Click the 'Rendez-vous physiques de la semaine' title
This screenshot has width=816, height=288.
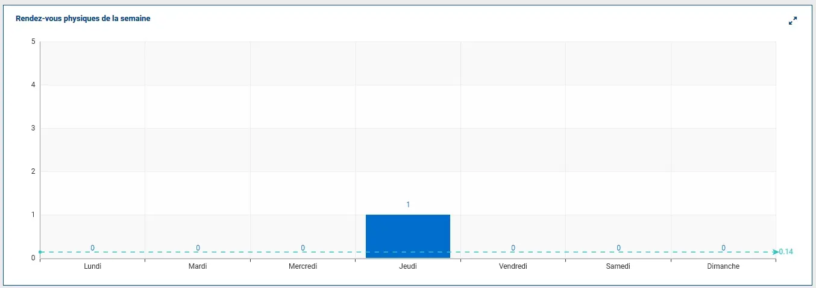point(83,19)
